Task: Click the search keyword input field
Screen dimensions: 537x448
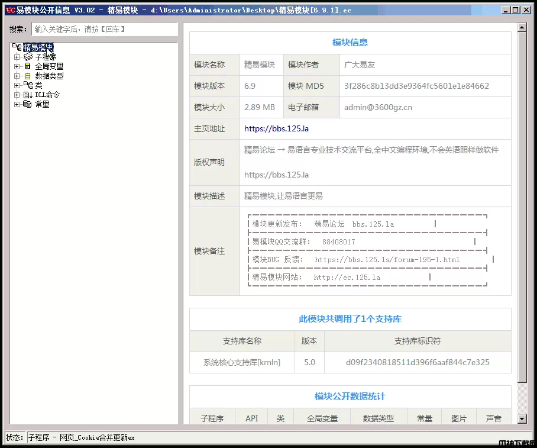Action: click(104, 29)
